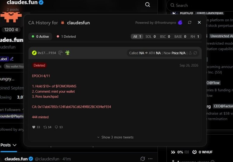Switch to the RH chain tab

[x=195, y=37]
